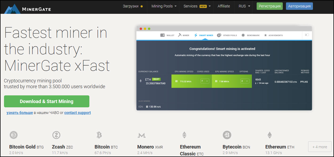The width and height of the screenshot is (334, 157).
Task: Expand the Services menu
Action: (x=197, y=6)
